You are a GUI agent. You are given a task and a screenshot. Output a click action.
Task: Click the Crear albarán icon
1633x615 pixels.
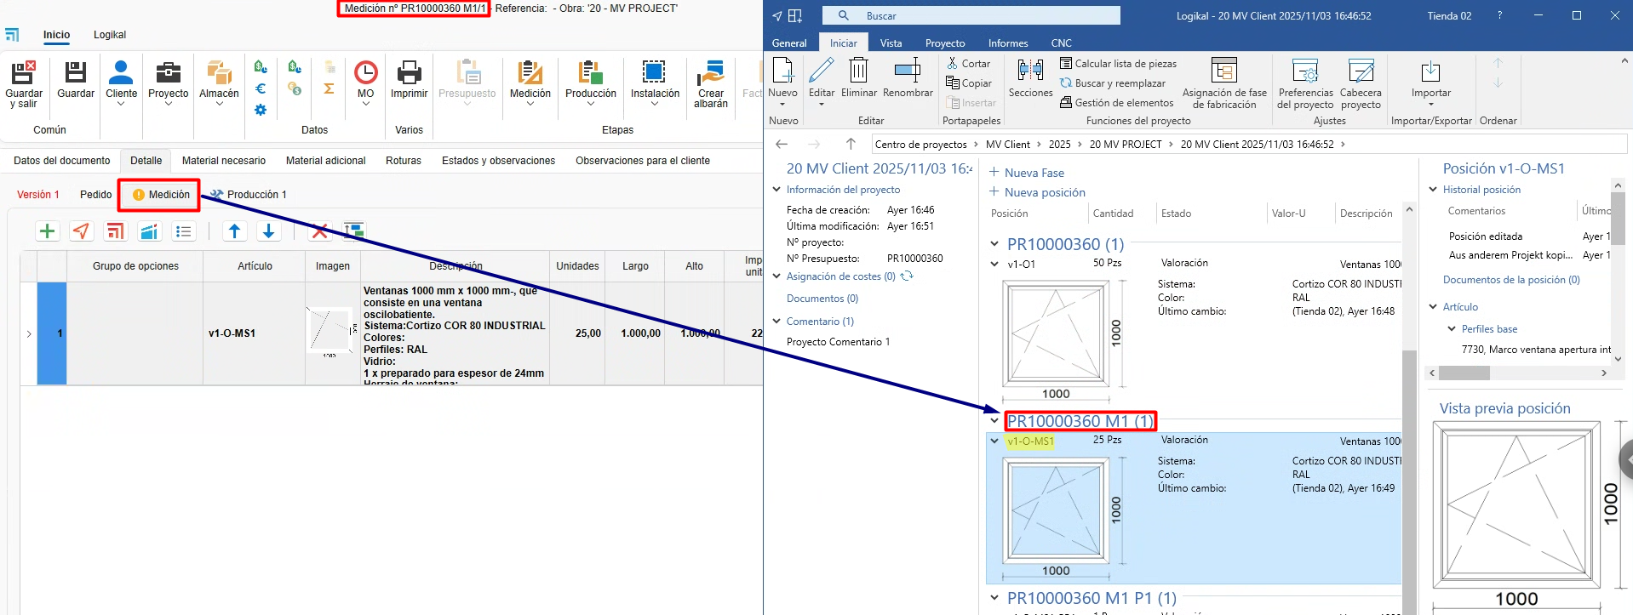click(x=710, y=73)
